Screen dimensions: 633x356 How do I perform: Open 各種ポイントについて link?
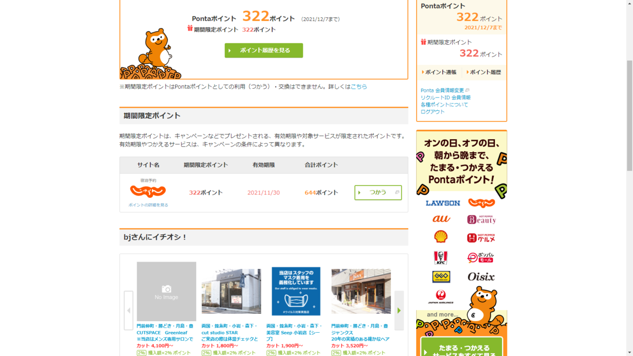pyautogui.click(x=444, y=104)
